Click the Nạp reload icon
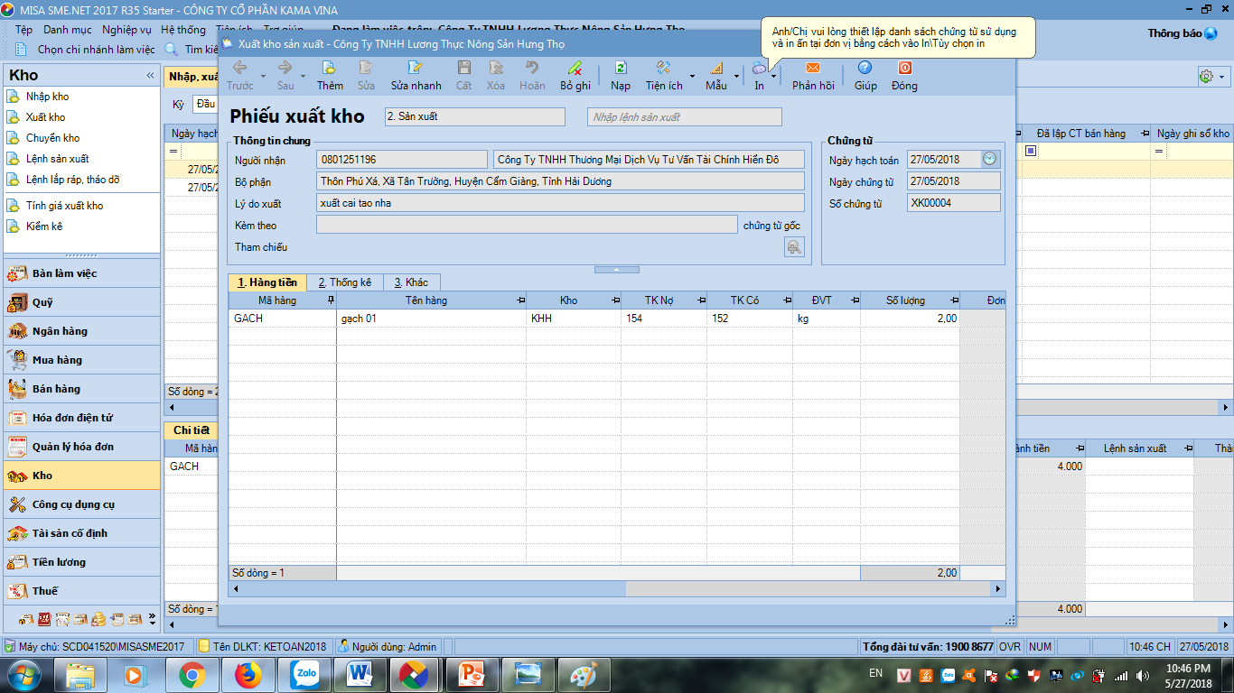The width and height of the screenshot is (1234, 693). (621, 68)
